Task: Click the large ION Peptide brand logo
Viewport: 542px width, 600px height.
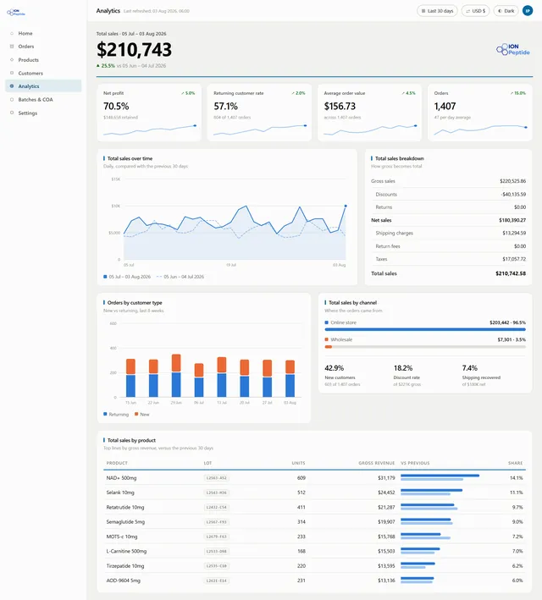Action: 513,50
